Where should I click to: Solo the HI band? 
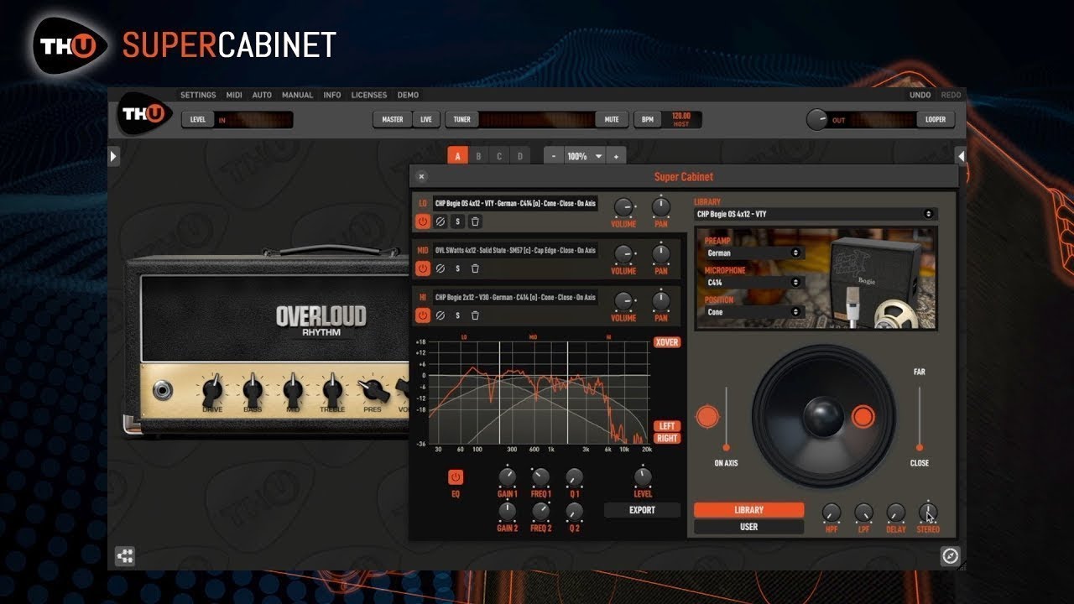(x=457, y=315)
